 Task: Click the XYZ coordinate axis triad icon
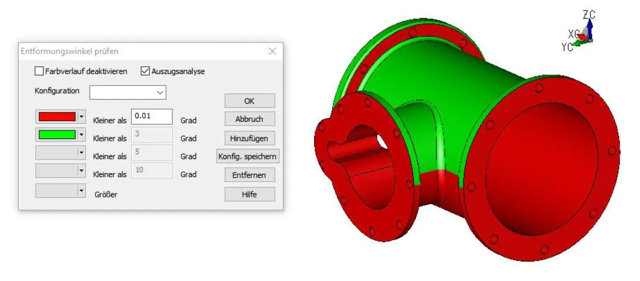(x=580, y=33)
